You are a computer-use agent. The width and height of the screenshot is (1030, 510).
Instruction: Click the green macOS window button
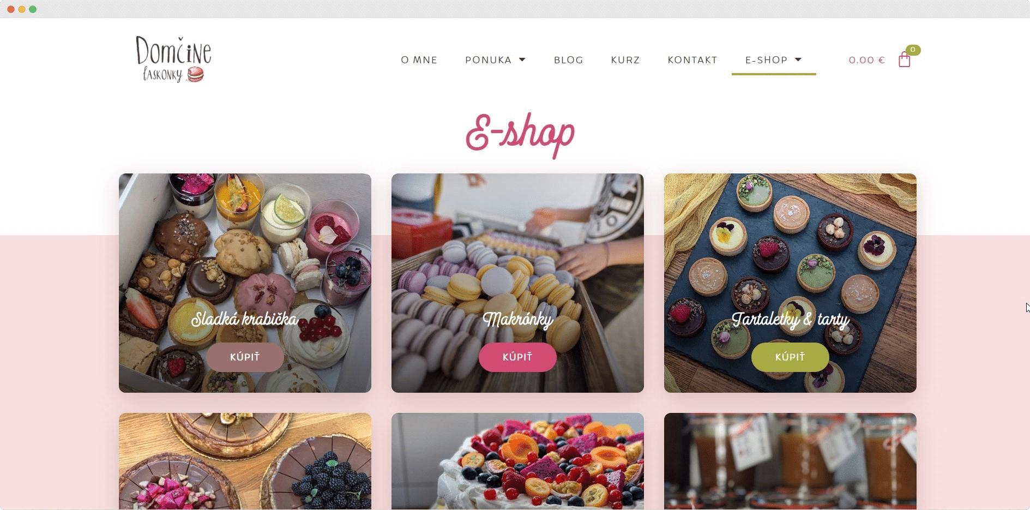[33, 9]
